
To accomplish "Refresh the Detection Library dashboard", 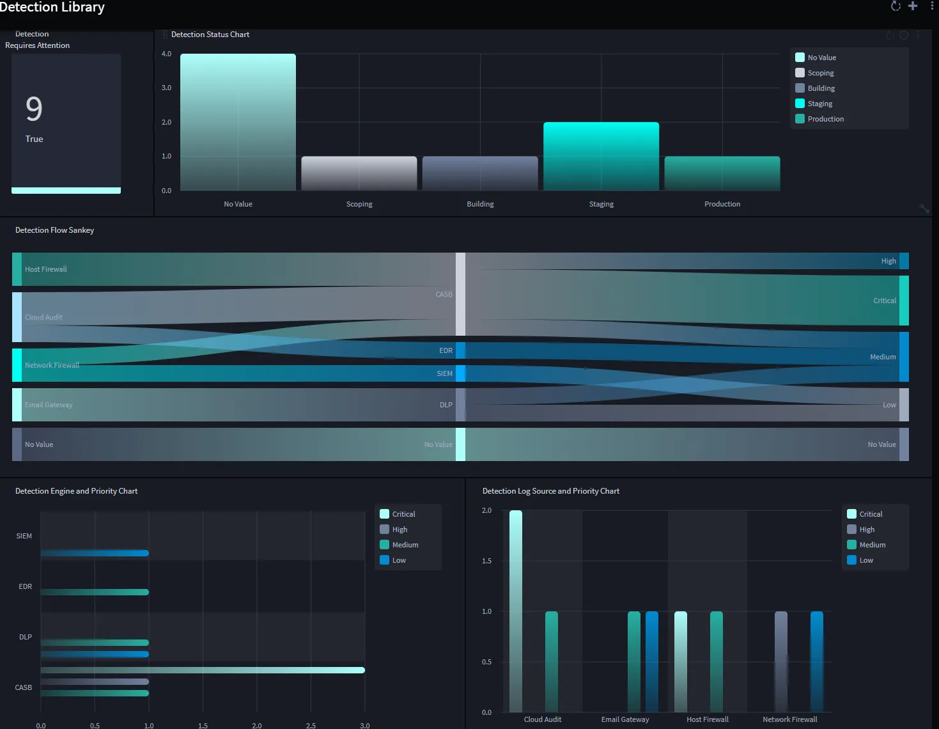I will click(x=896, y=6).
